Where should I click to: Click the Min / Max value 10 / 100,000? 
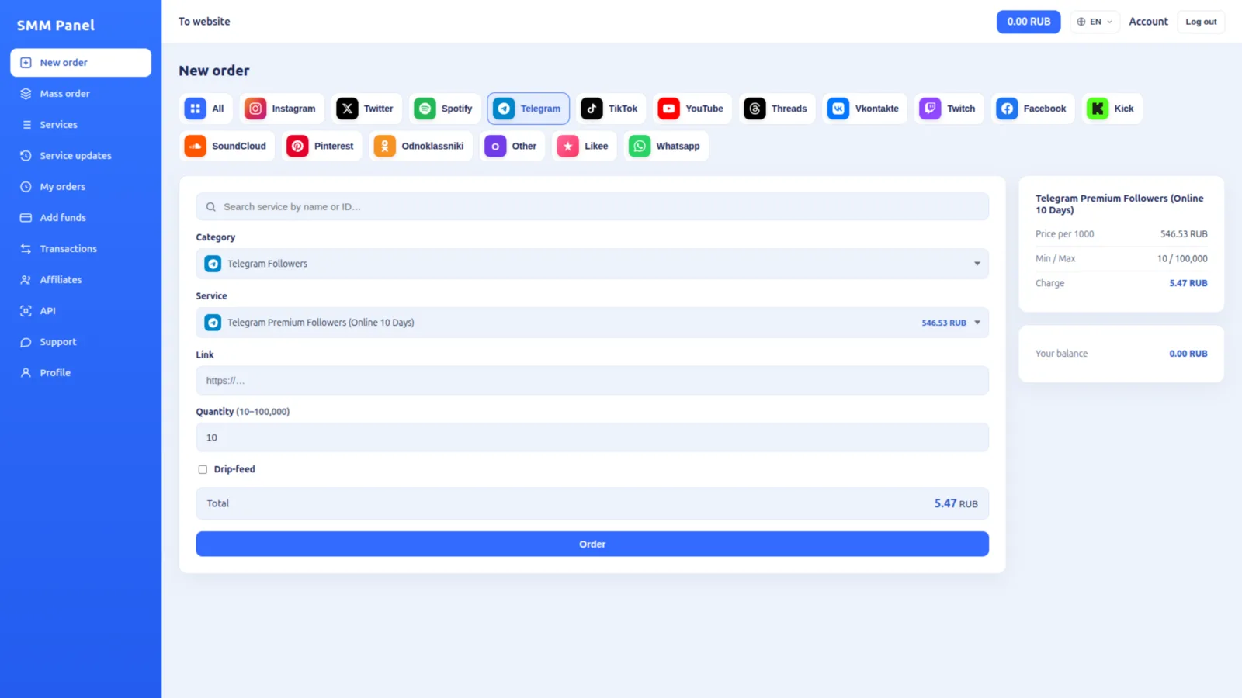(x=1182, y=259)
